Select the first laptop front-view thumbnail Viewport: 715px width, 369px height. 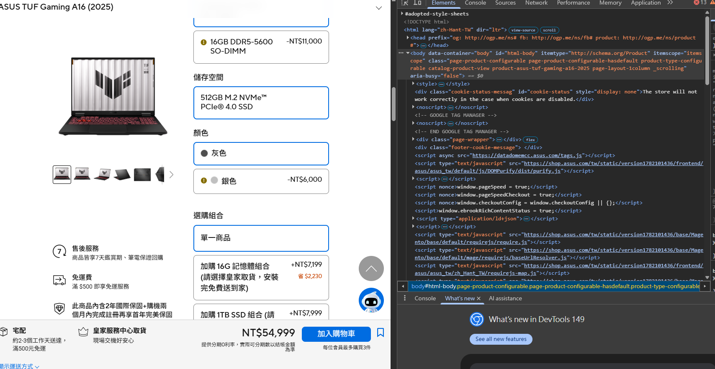62,175
